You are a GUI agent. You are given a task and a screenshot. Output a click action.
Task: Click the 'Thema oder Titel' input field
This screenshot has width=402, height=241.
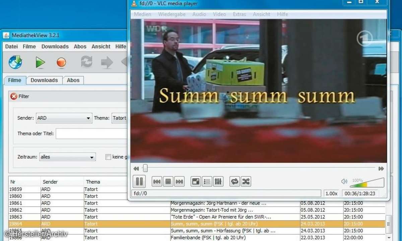tap(91, 134)
